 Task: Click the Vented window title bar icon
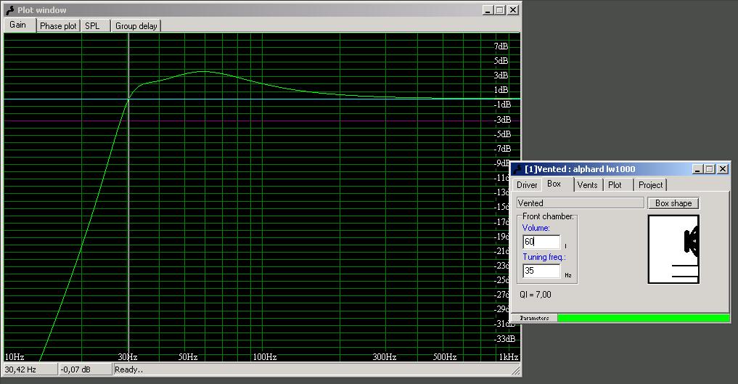[x=518, y=169]
